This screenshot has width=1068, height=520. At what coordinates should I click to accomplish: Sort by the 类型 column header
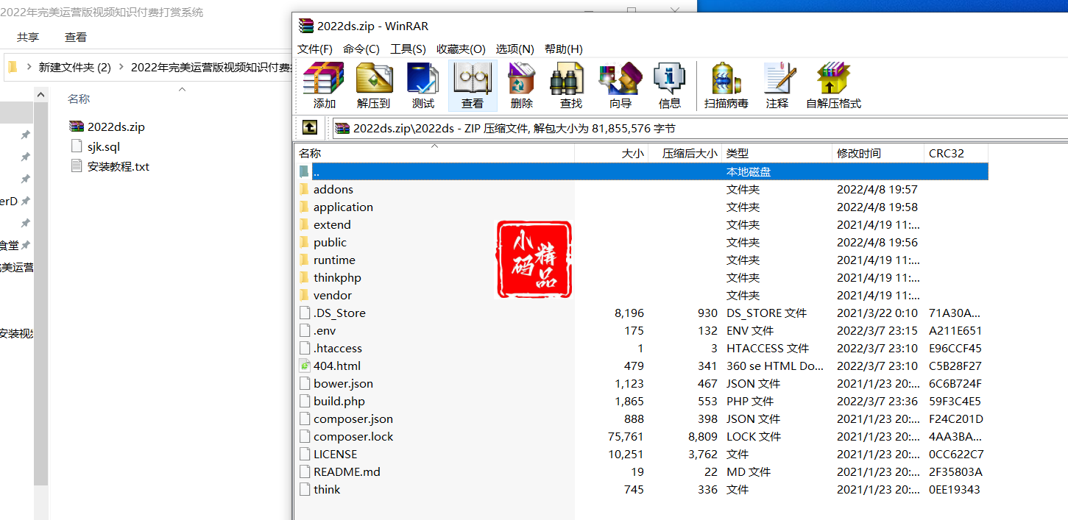pos(777,153)
